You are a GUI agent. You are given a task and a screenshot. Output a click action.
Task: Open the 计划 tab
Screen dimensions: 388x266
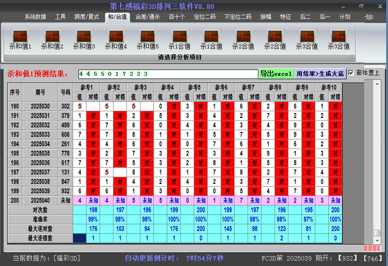click(x=344, y=17)
